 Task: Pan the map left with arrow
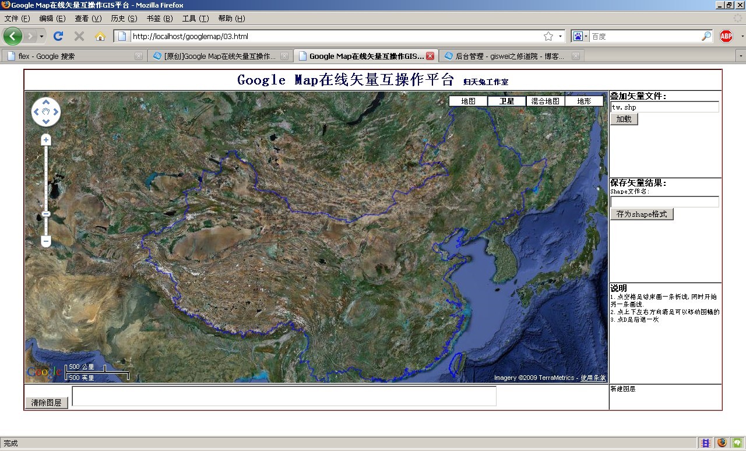(x=36, y=112)
